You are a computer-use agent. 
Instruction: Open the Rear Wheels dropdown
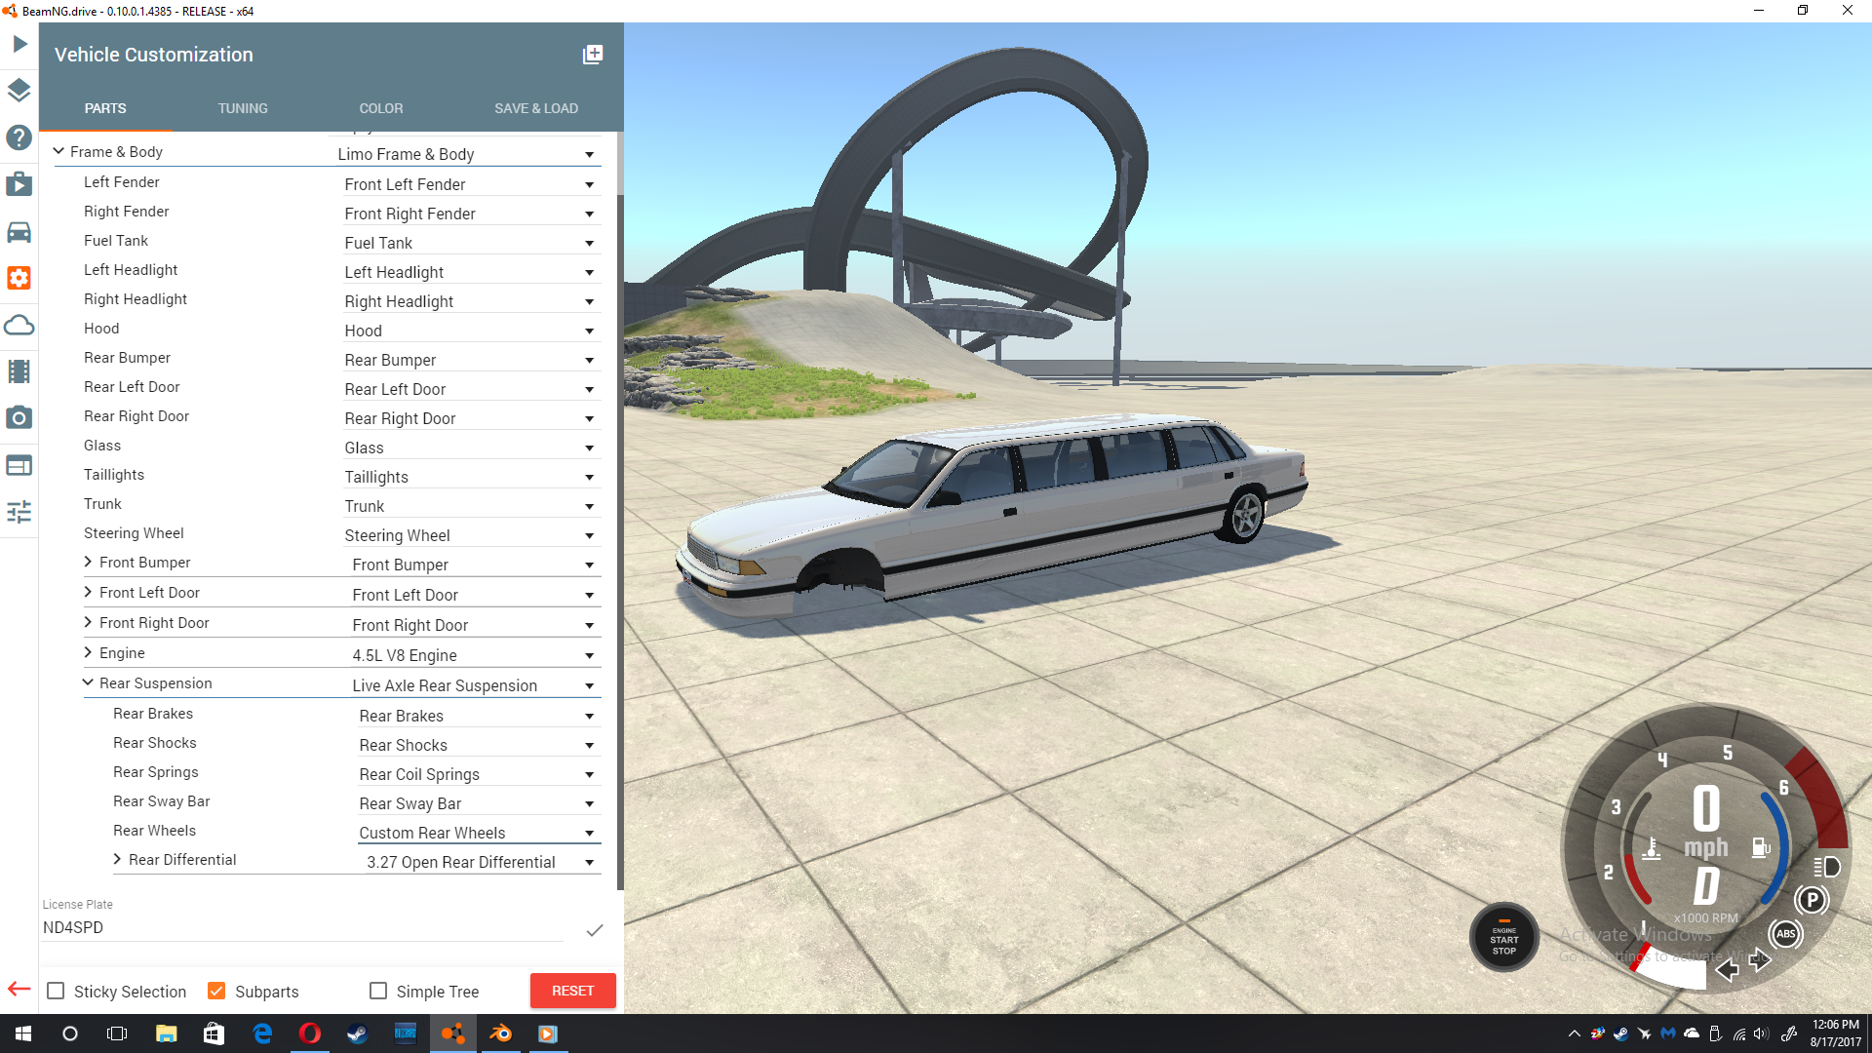[478, 833]
